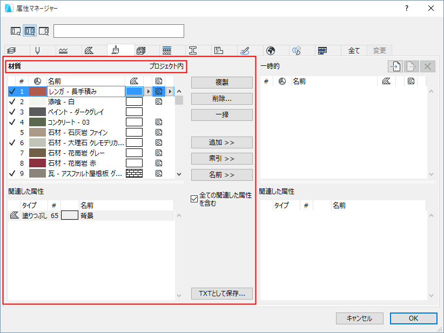Click the export attributes file icon

click(411, 66)
